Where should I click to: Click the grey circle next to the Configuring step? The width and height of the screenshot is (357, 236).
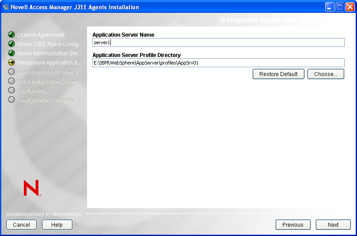(11, 91)
